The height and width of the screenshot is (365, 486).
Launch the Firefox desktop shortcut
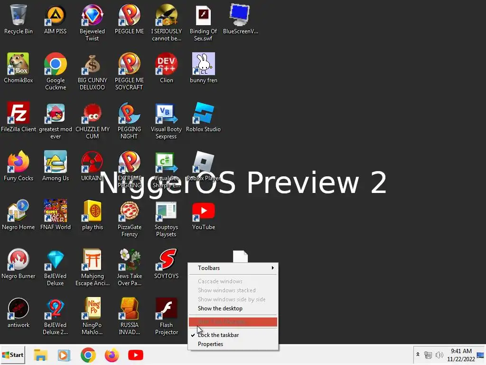tap(19, 166)
